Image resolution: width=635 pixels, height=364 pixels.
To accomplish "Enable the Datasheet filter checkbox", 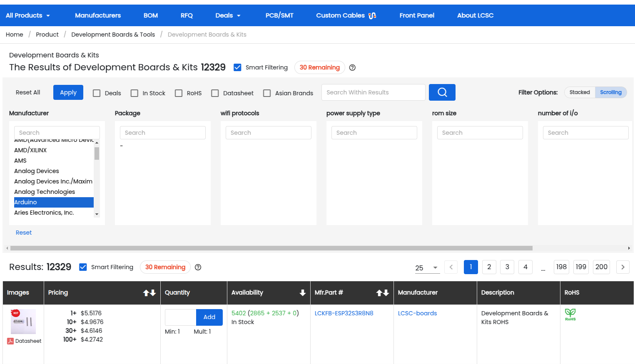I will 215,93.
